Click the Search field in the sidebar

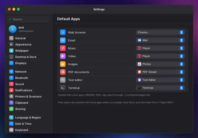[29, 19]
